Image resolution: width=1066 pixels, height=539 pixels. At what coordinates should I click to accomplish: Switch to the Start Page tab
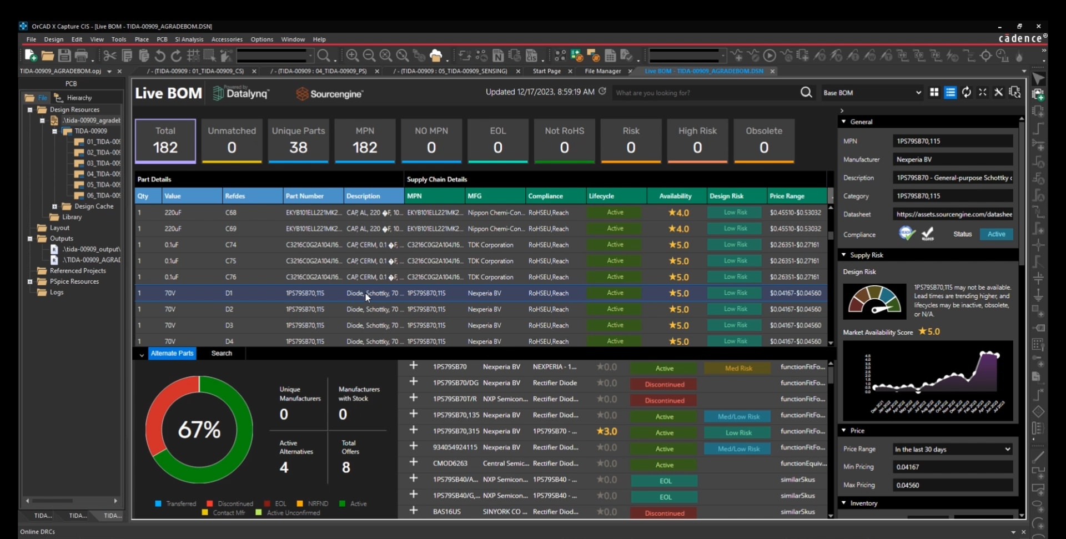pyautogui.click(x=547, y=71)
